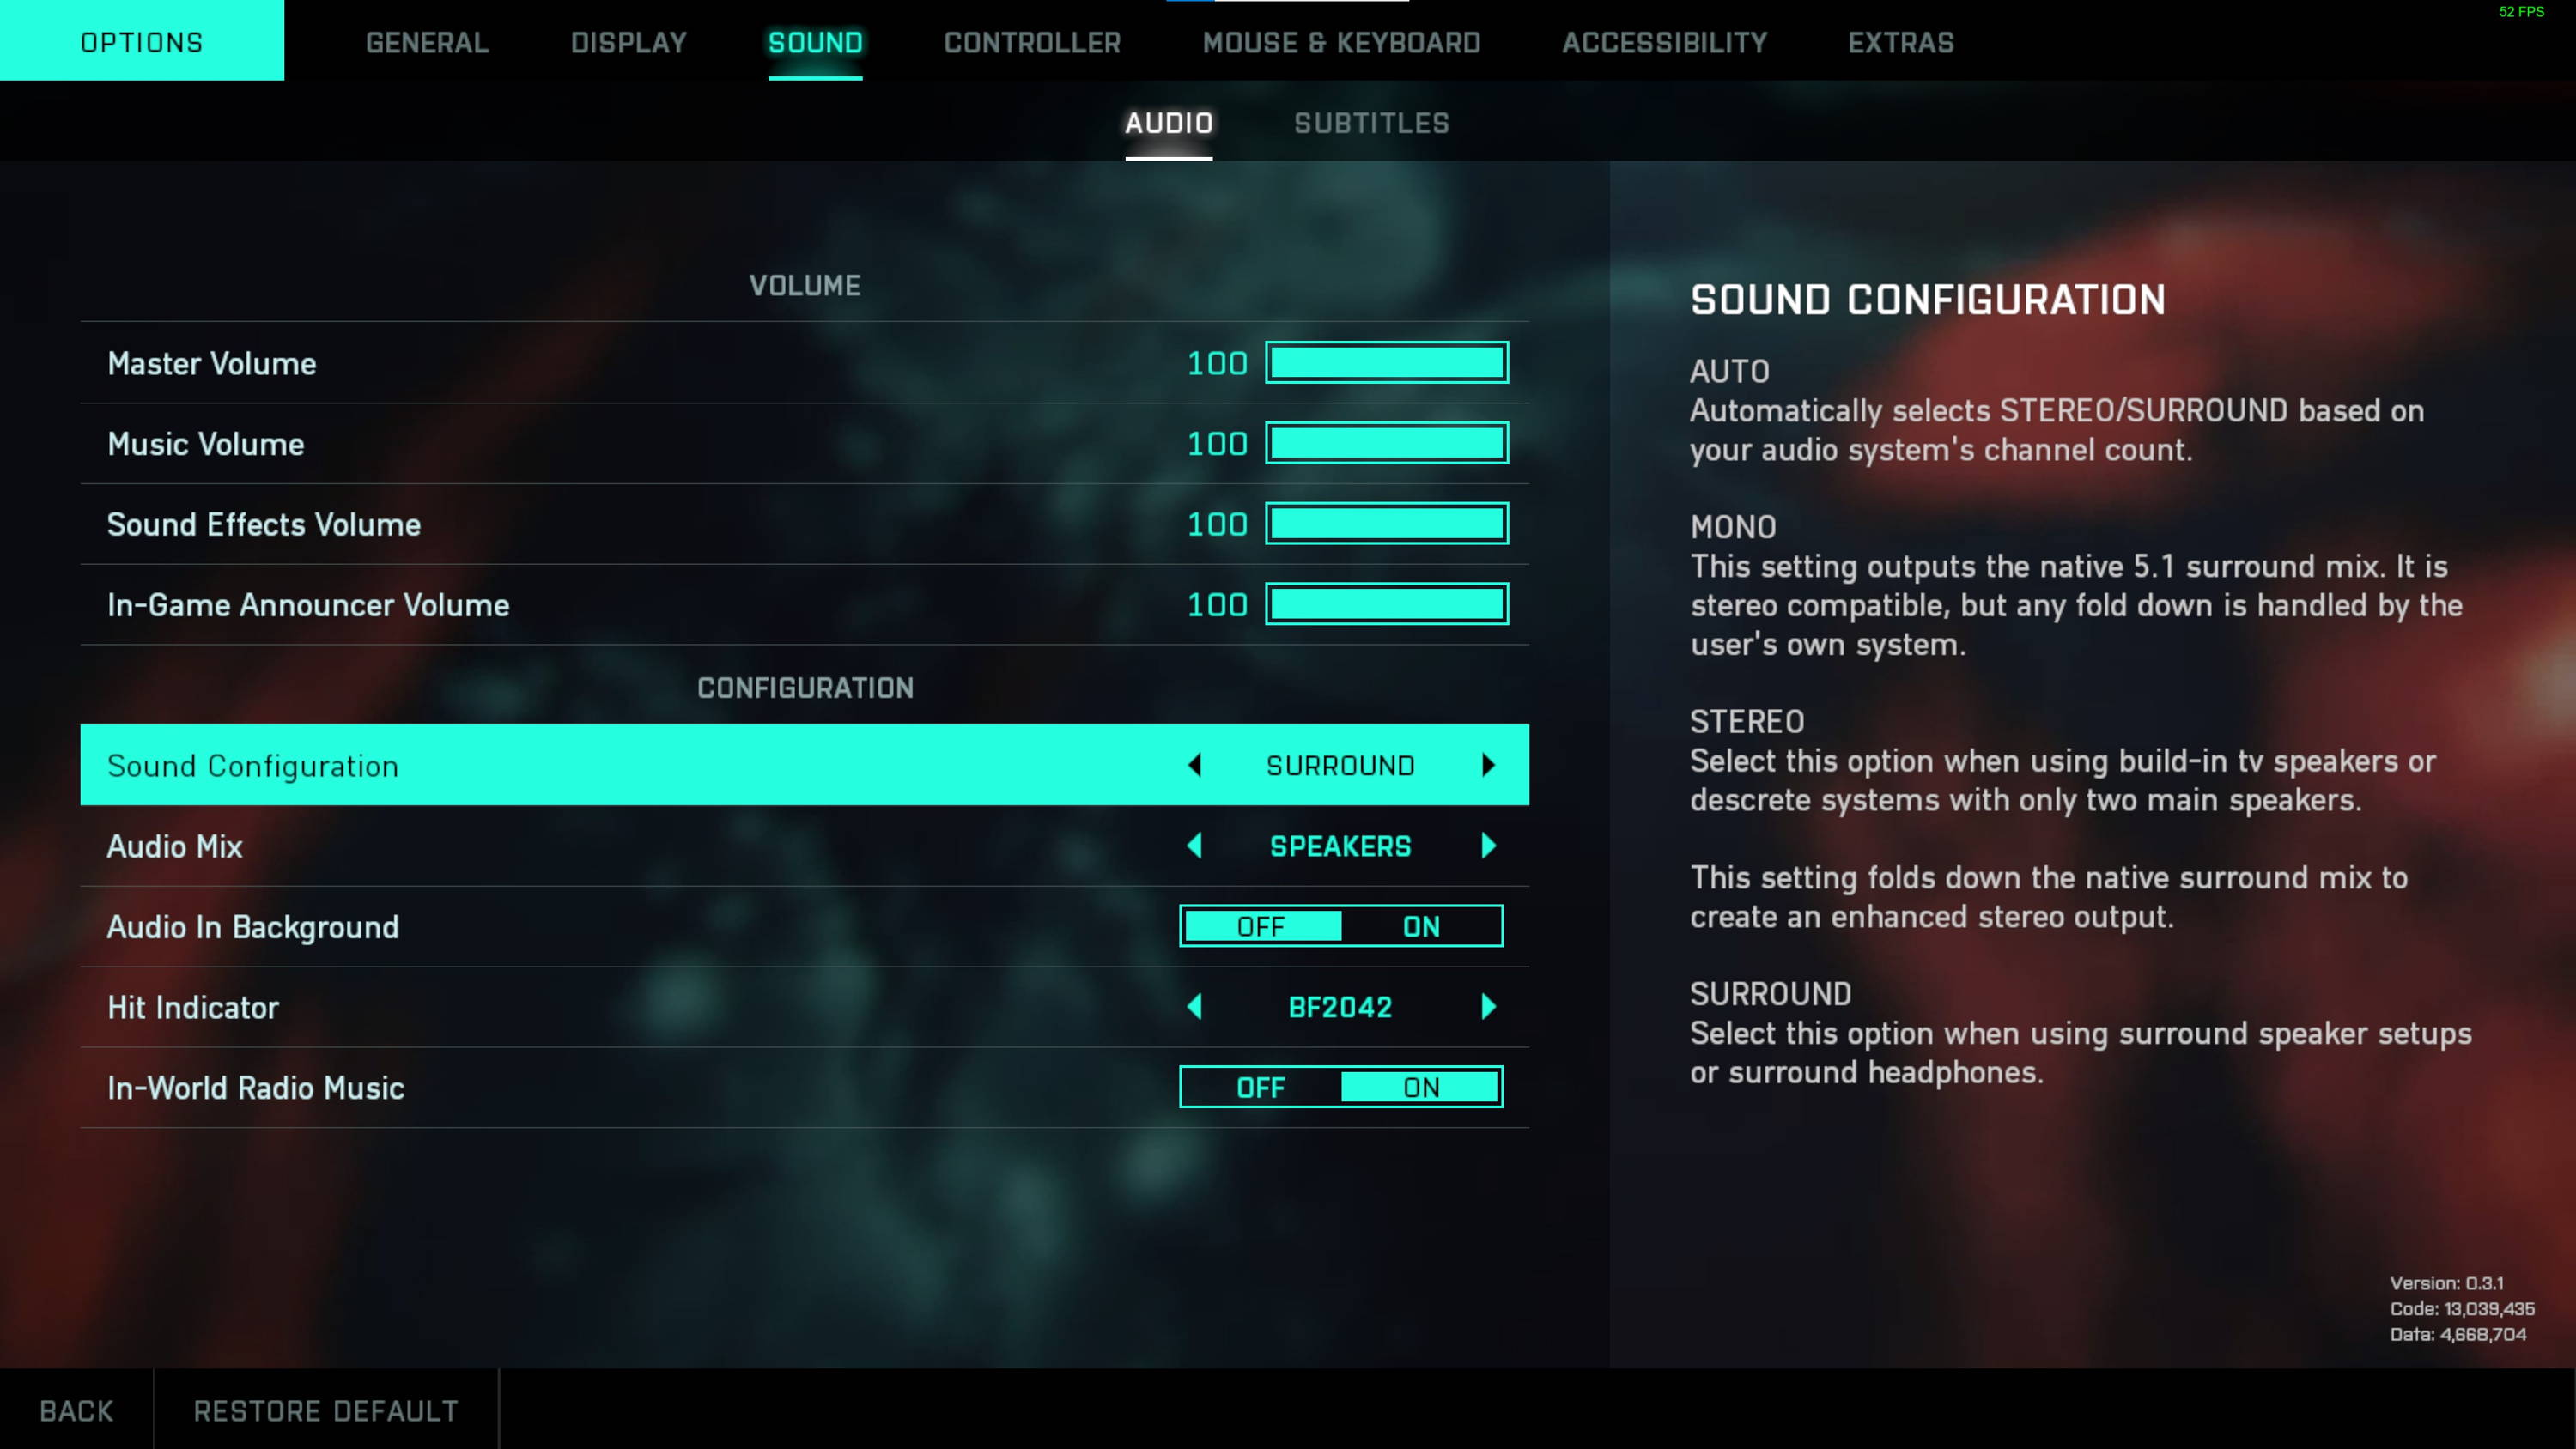Image resolution: width=2576 pixels, height=1449 pixels.
Task: Select In-World Radio Music label
Action: (x=255, y=1088)
